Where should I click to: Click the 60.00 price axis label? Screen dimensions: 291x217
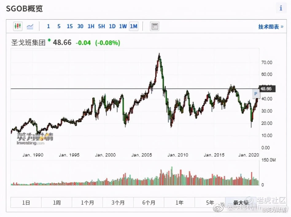point(267,74)
